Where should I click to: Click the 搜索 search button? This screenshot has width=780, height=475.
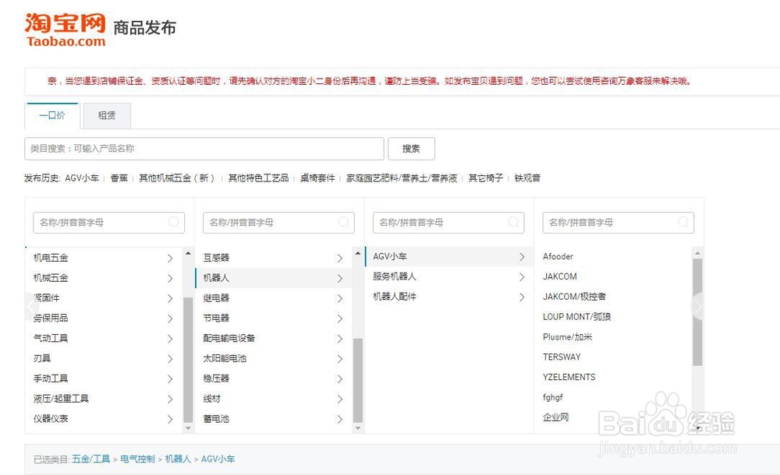coord(411,148)
